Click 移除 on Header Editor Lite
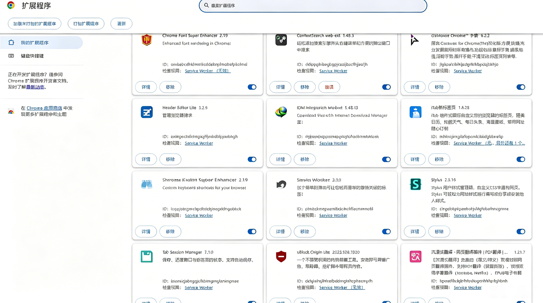 pos(170,159)
